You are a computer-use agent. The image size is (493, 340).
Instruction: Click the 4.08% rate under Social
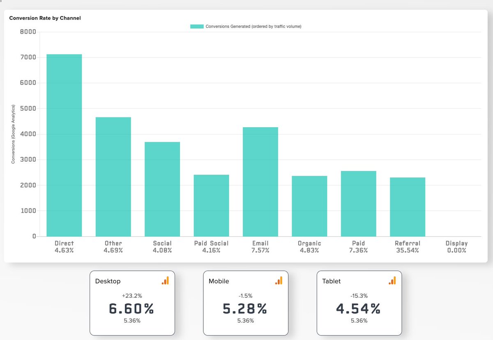(162, 250)
